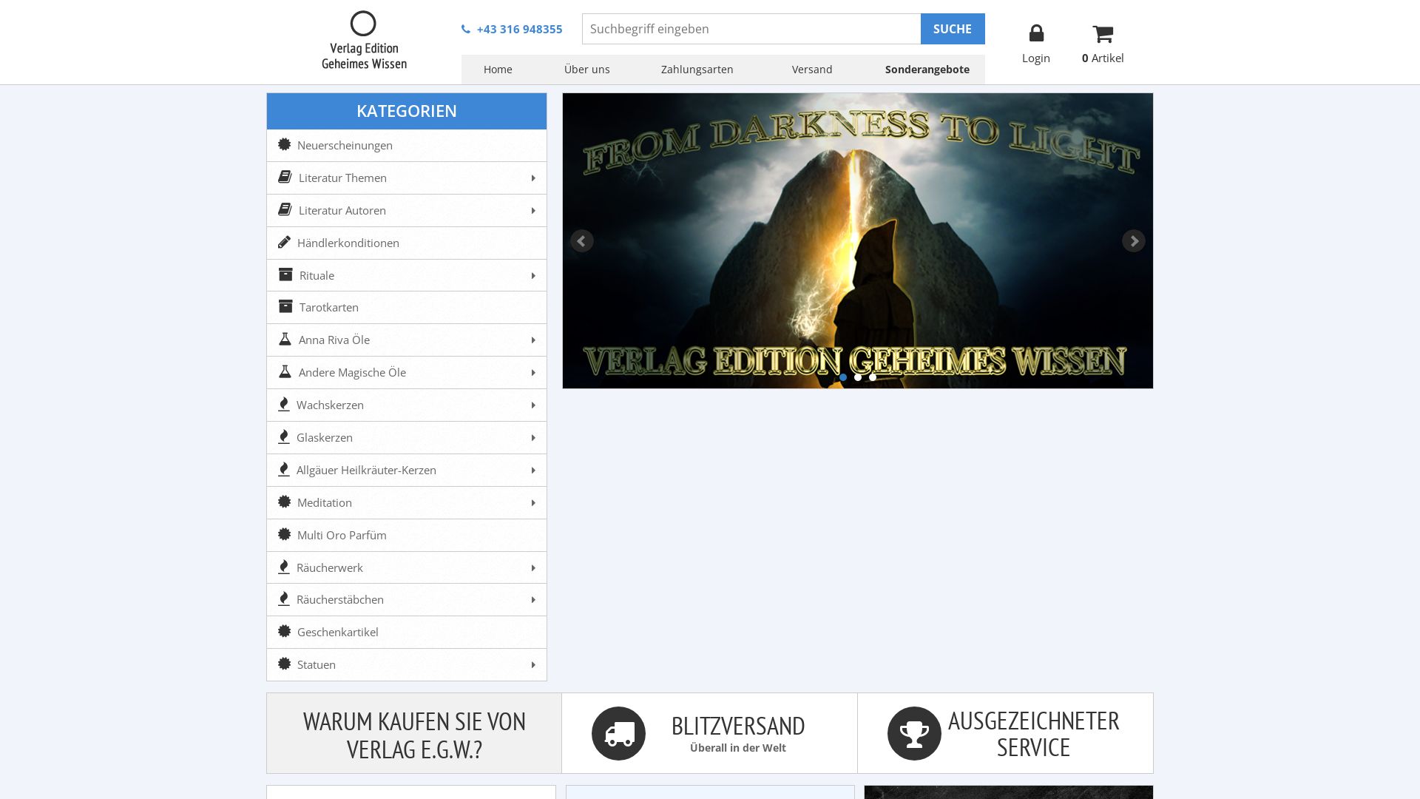
Task: Expand the Anna Riva Öle submenu arrow
Action: pyautogui.click(x=533, y=340)
